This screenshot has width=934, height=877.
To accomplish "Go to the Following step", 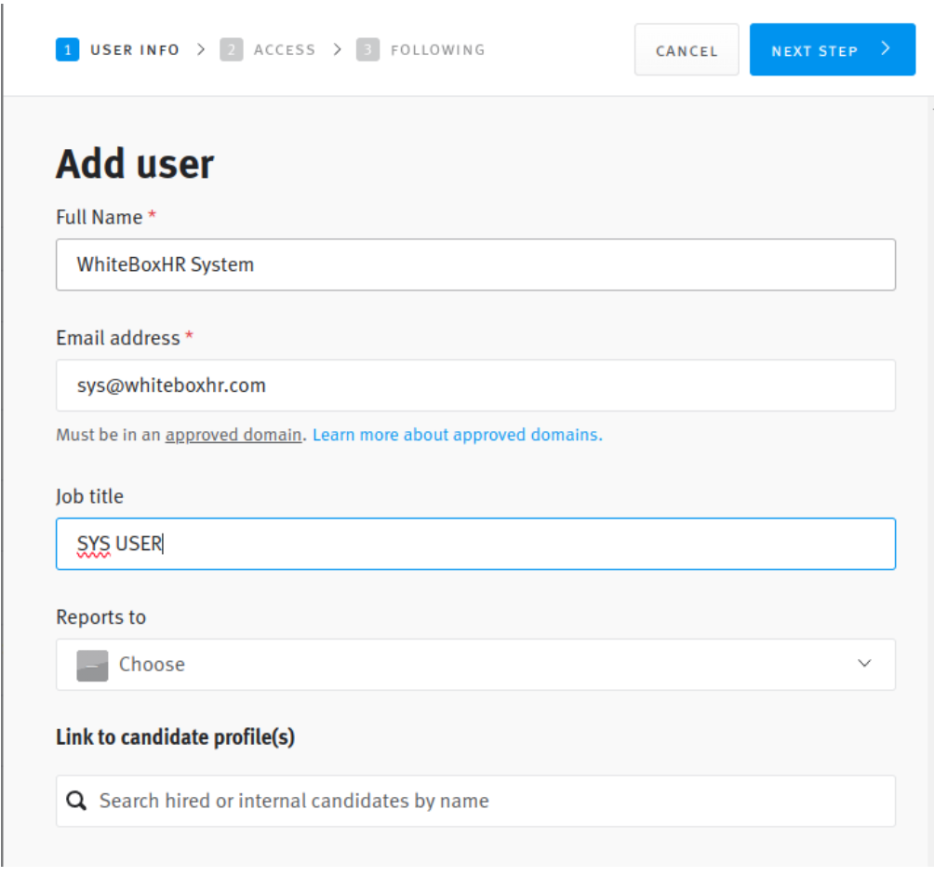I will (420, 49).
